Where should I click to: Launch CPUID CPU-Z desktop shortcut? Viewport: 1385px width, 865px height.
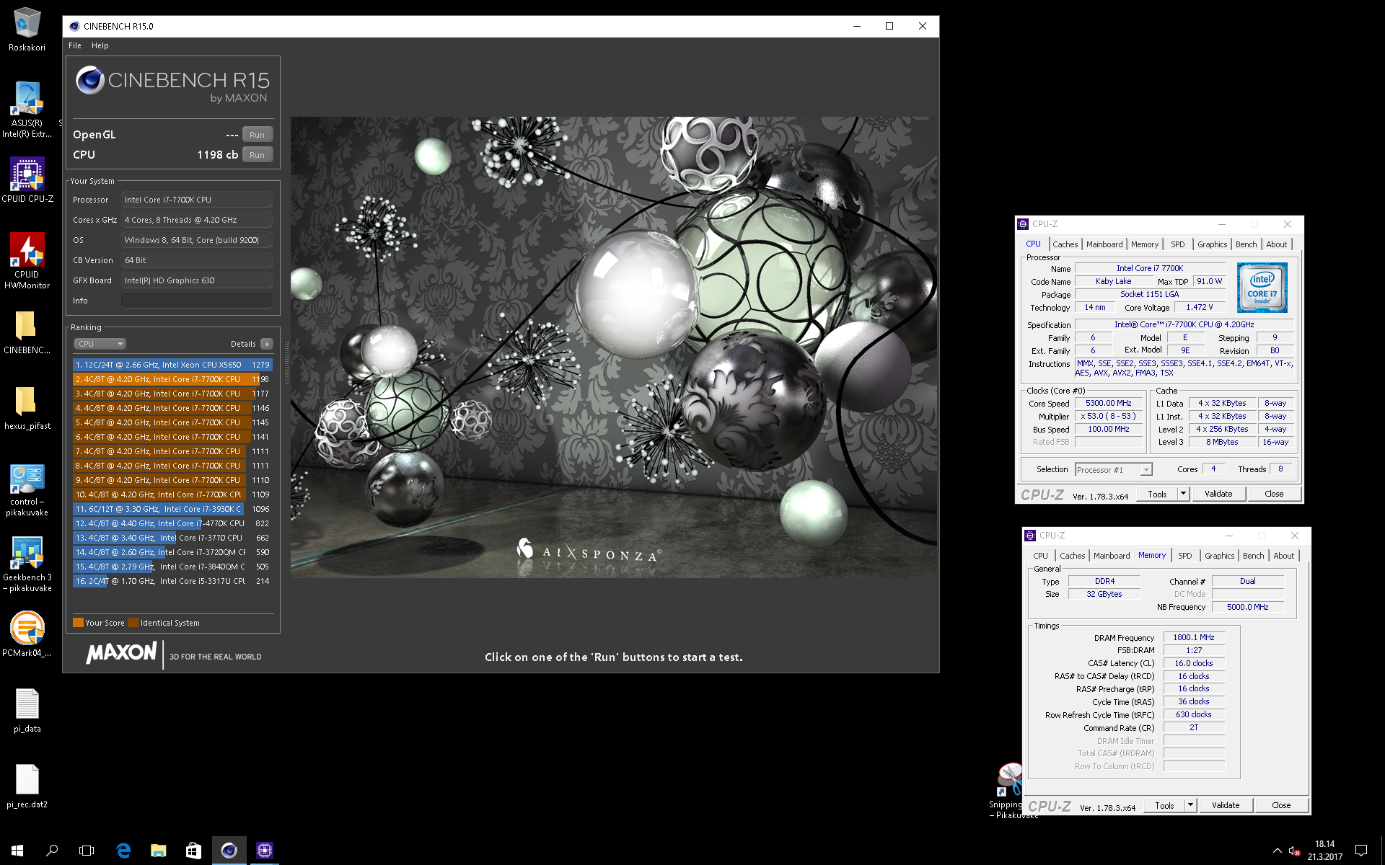coord(27,180)
